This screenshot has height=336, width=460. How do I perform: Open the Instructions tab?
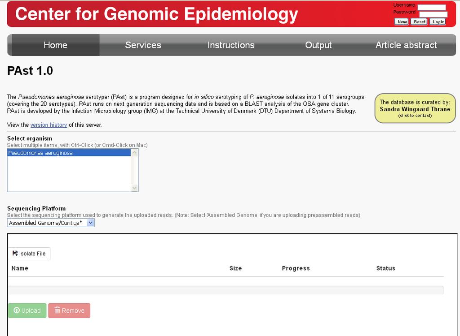(231, 45)
